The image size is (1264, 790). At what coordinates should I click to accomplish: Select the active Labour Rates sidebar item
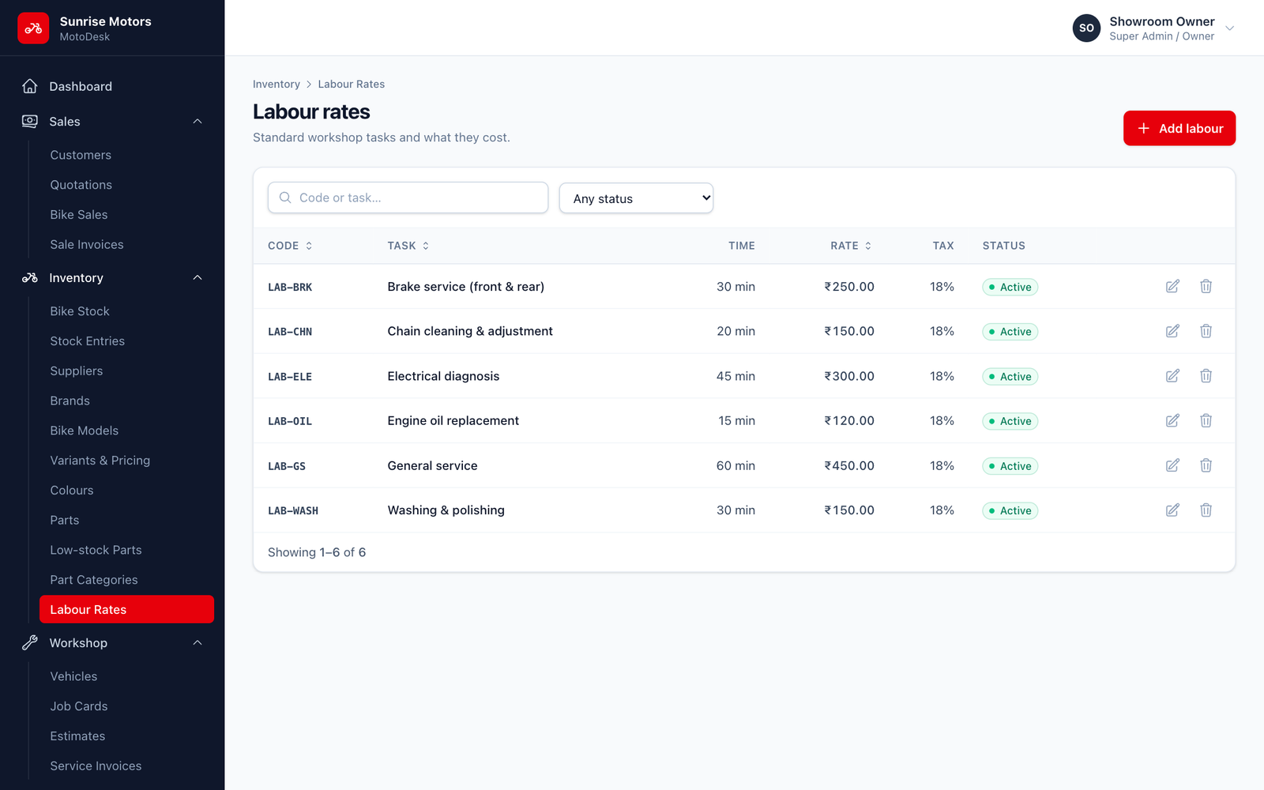point(126,609)
